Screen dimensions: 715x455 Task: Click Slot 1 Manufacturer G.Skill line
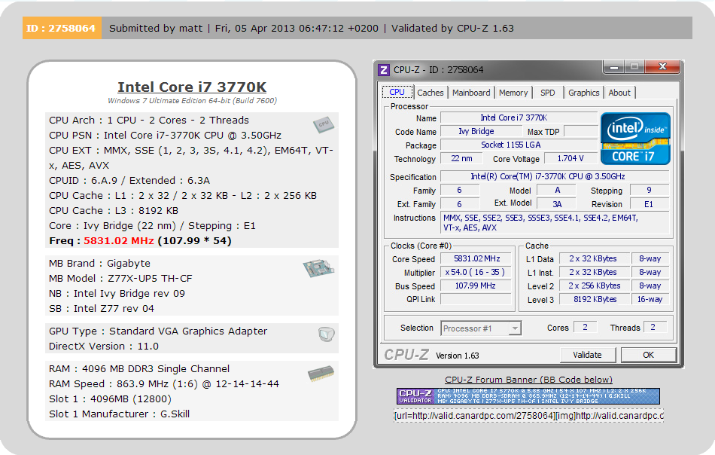click(x=119, y=414)
